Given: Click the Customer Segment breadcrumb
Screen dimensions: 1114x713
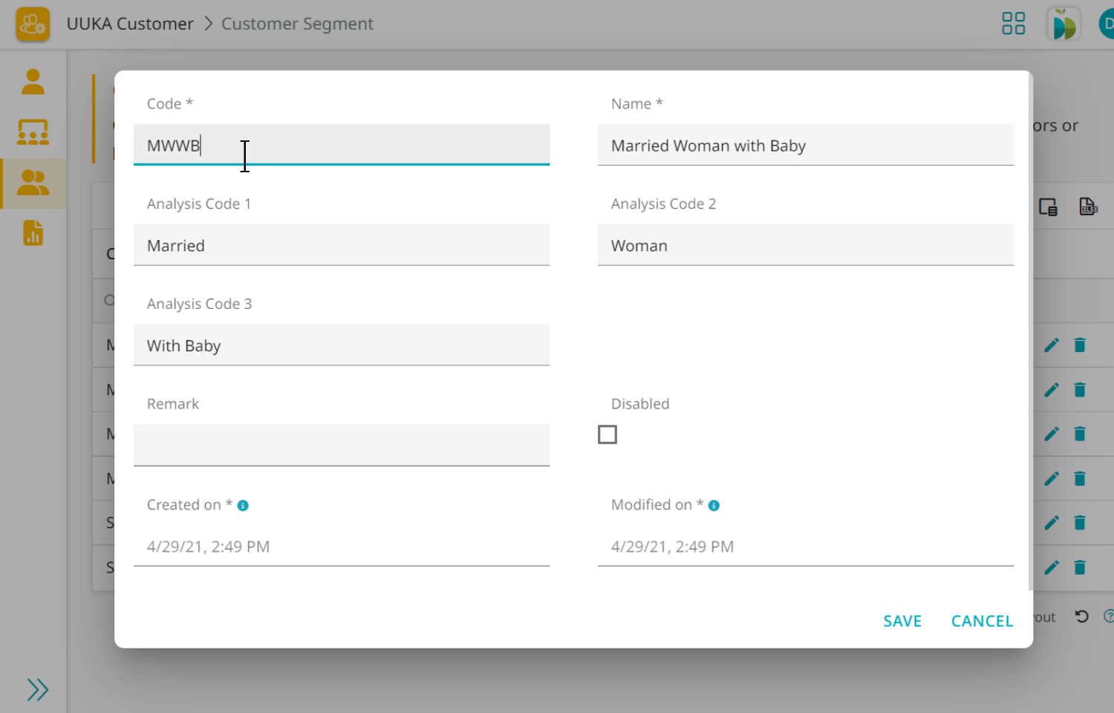Looking at the screenshot, I should coord(297,24).
